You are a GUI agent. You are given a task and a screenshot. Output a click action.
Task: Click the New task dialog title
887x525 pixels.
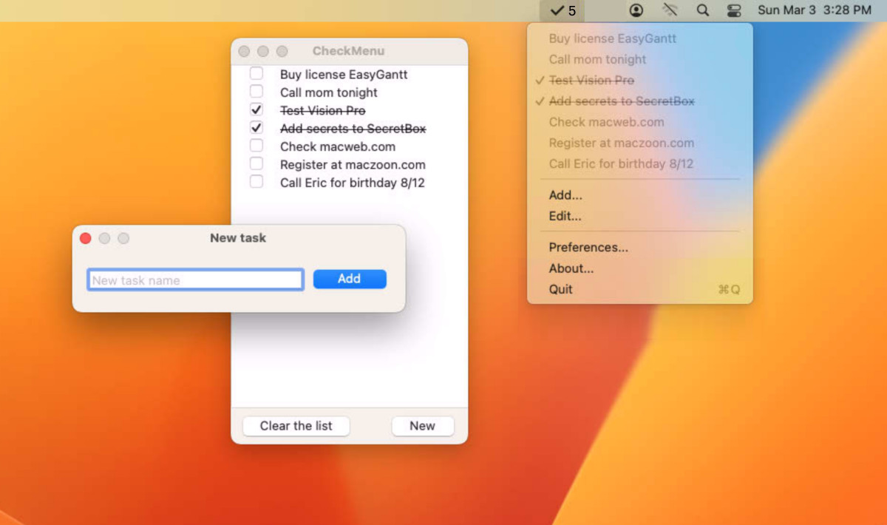pyautogui.click(x=238, y=238)
